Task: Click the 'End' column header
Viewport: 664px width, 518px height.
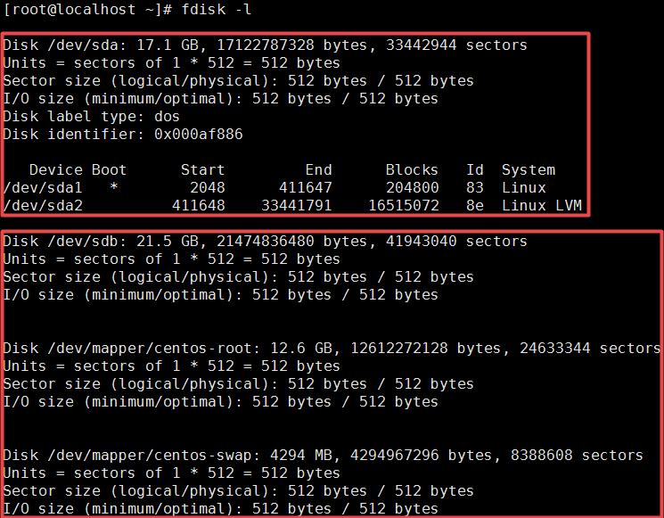Action: pos(319,169)
